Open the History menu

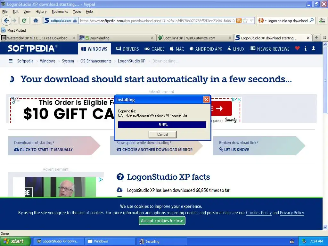[41, 12]
